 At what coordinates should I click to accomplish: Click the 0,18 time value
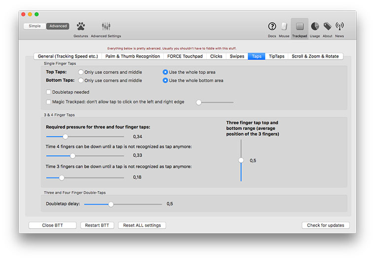[137, 177]
